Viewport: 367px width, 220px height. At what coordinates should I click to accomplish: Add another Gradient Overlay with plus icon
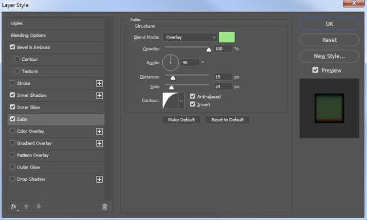point(99,143)
